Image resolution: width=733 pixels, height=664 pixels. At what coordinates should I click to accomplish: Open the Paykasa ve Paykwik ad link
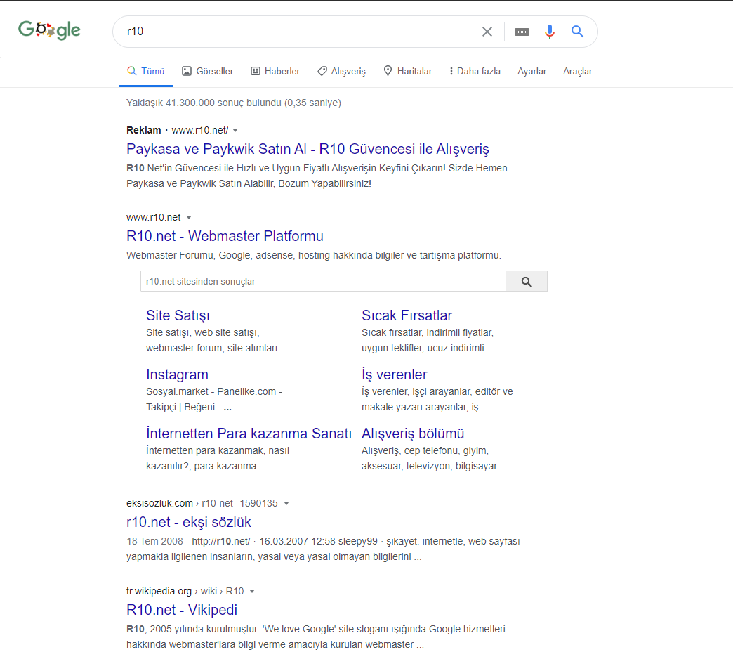[308, 149]
